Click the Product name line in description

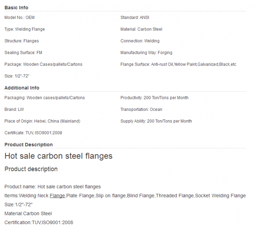tap(53, 187)
